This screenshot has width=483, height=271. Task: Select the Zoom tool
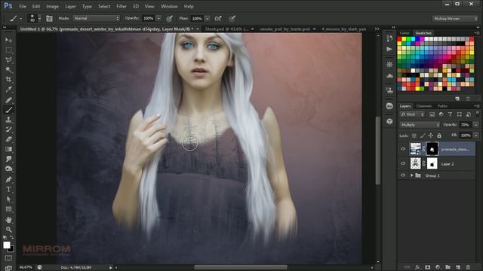point(8,230)
